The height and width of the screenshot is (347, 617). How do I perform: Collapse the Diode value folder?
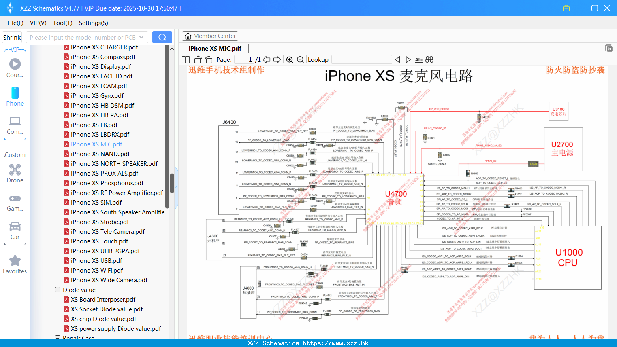coord(58,290)
